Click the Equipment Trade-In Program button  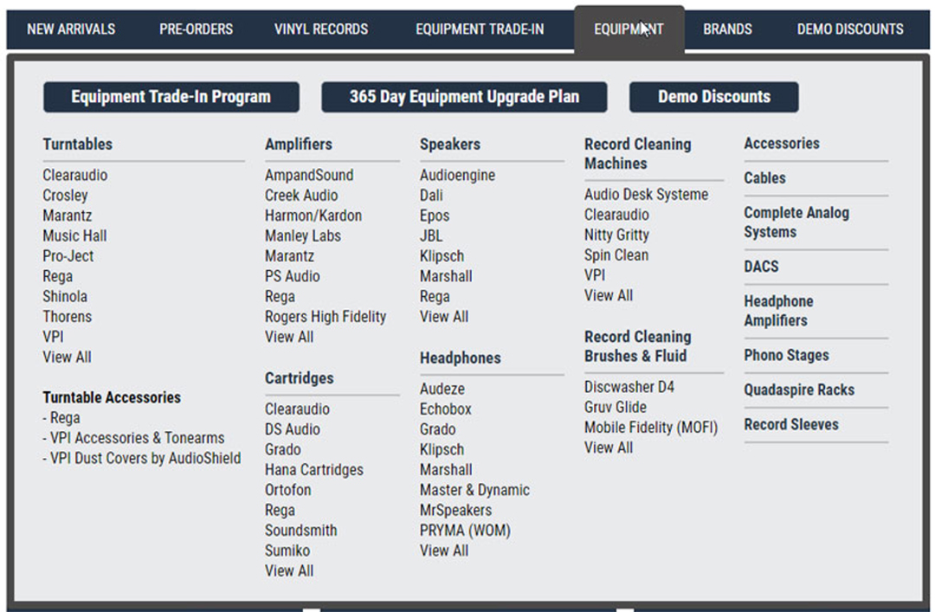pyautogui.click(x=171, y=97)
